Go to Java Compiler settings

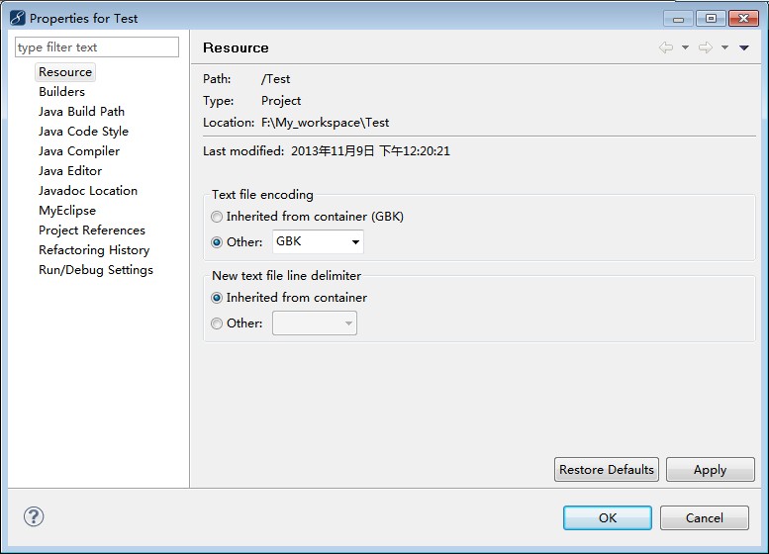79,151
